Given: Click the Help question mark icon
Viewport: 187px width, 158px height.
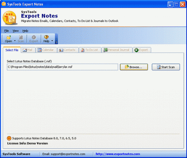Looking at the screenshot, I should (x=46, y=37).
